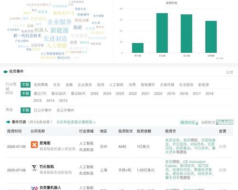Filter events to 最近30天
Viewport: 238px width, 190px height.
click(59, 94)
